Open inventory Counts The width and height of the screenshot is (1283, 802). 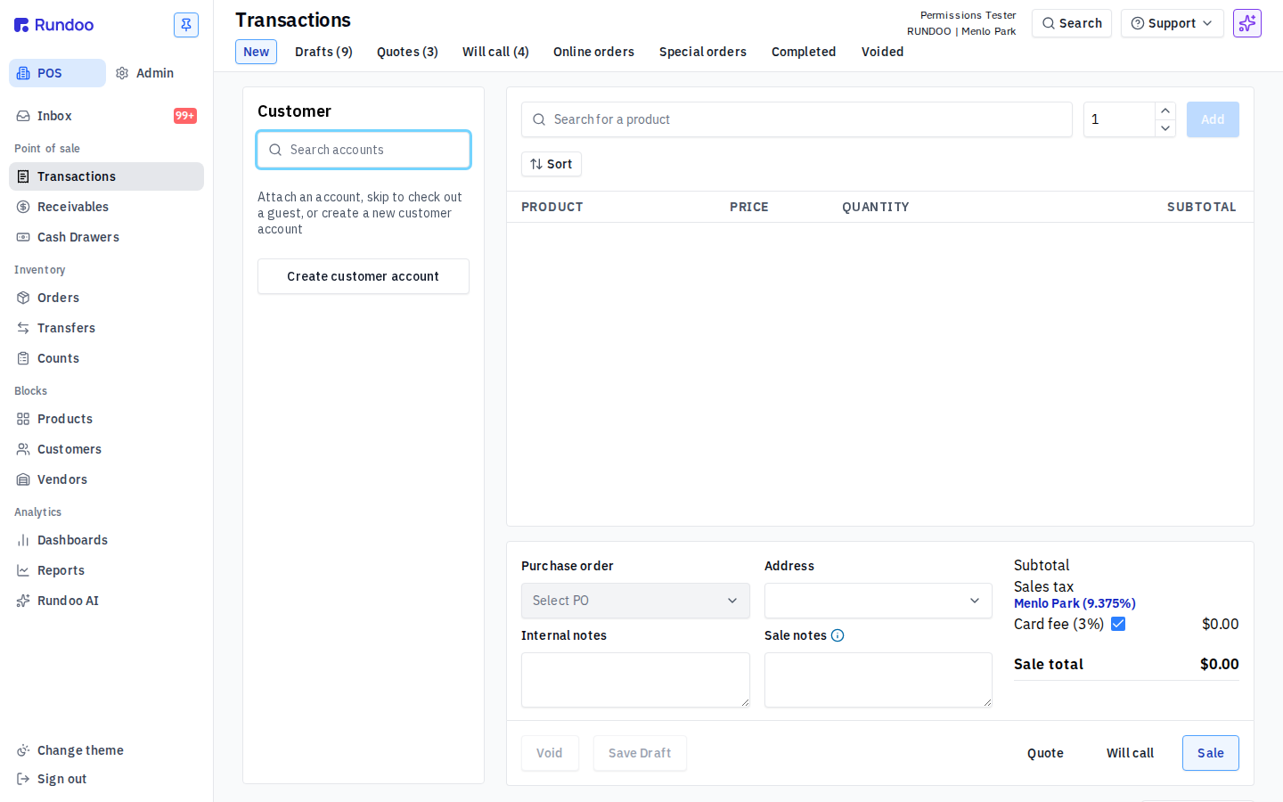(x=106, y=358)
